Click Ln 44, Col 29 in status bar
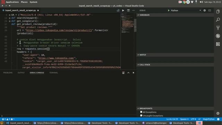Screen dimensions: 222x125 (x=172, y=119)
